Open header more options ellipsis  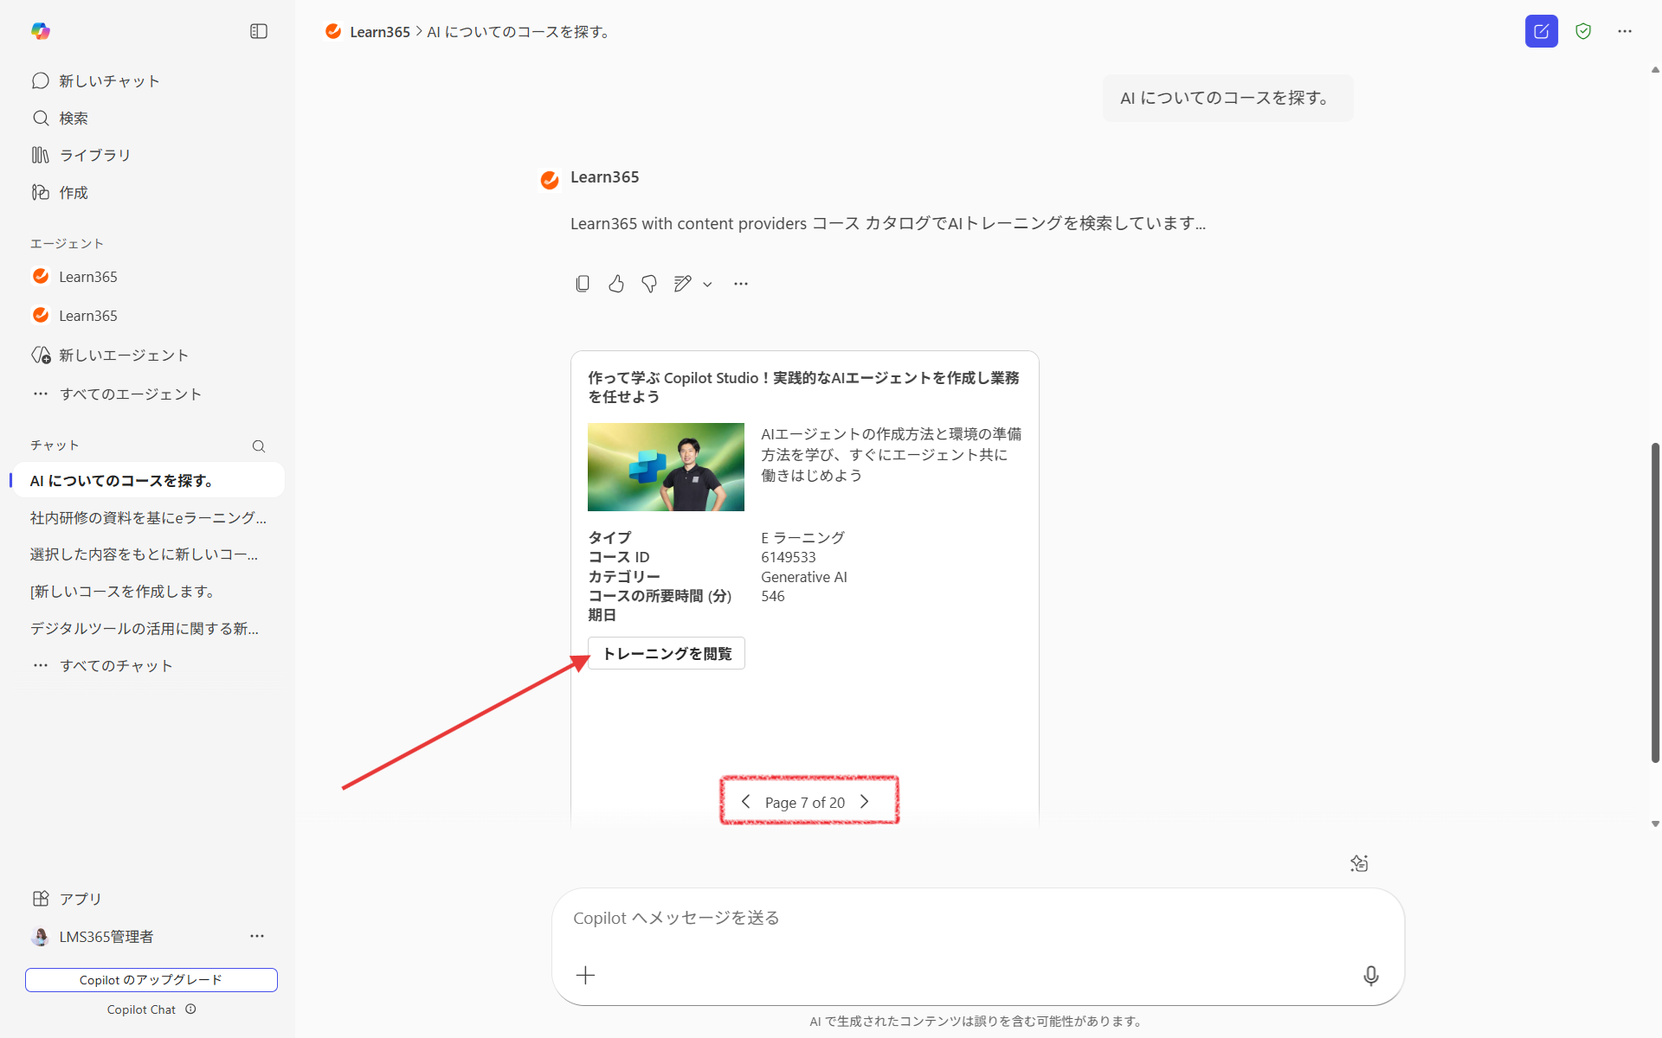tap(1625, 31)
